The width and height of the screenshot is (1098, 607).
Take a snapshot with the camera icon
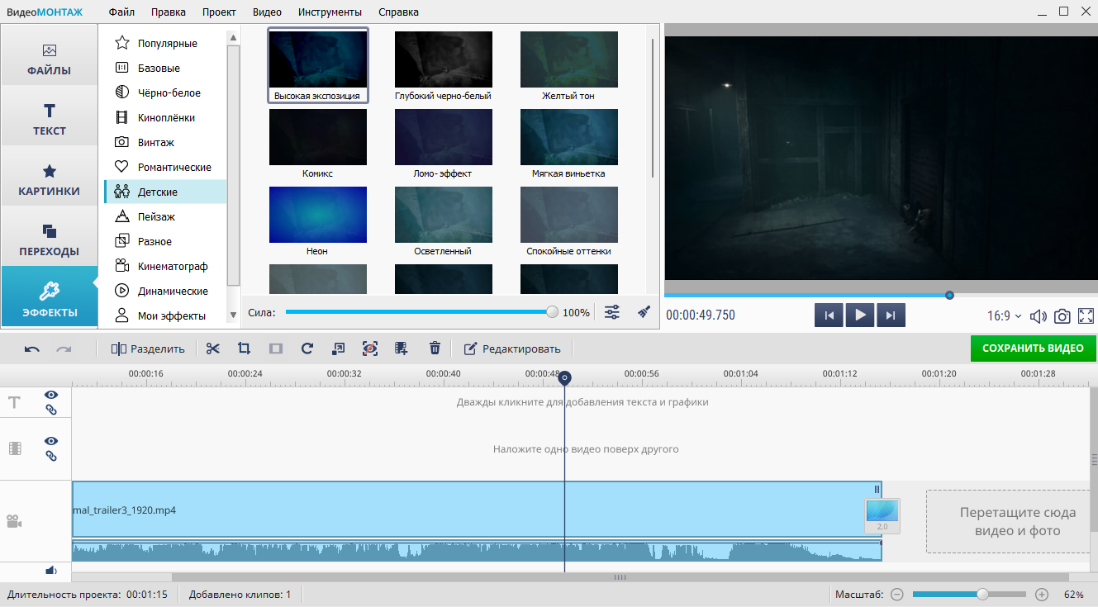[x=1062, y=315]
